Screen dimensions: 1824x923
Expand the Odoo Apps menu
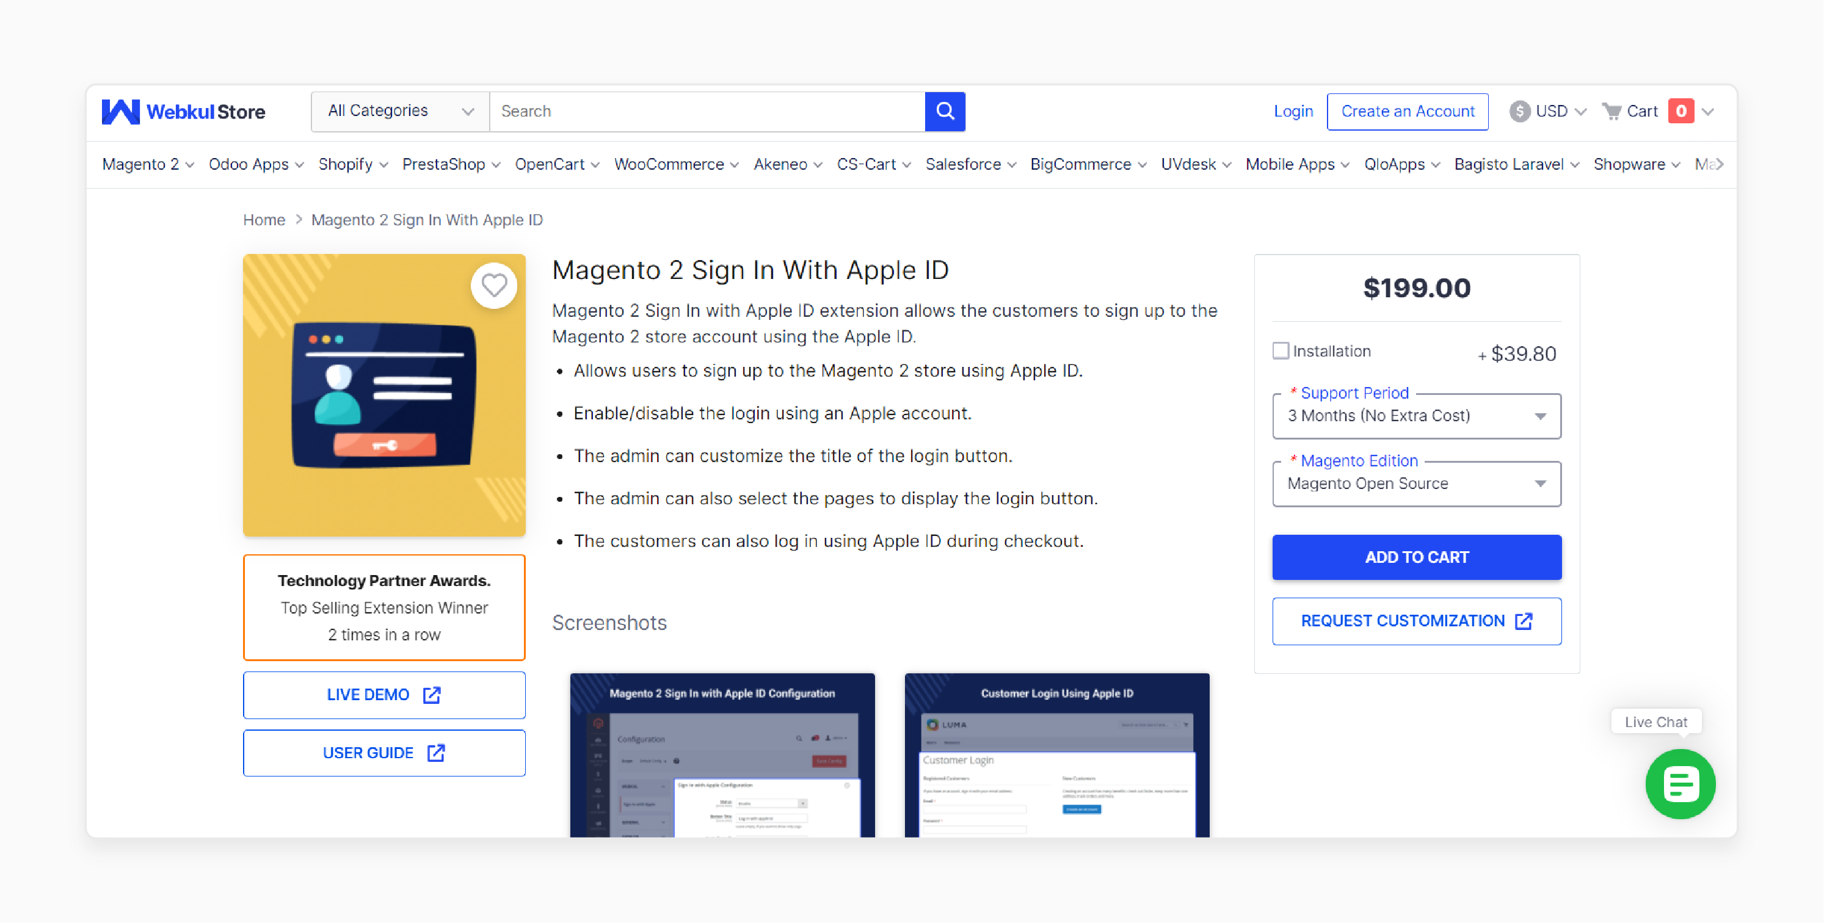pos(256,164)
